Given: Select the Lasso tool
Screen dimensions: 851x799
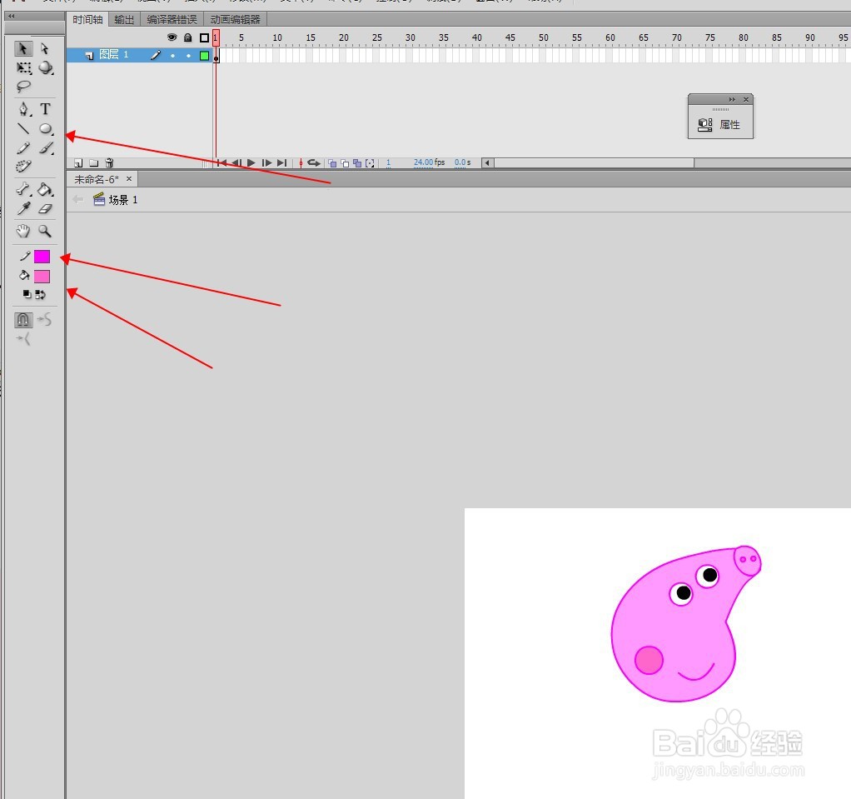Looking at the screenshot, I should pyautogui.click(x=23, y=87).
